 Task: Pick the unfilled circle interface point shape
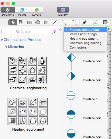pos(71,99)
